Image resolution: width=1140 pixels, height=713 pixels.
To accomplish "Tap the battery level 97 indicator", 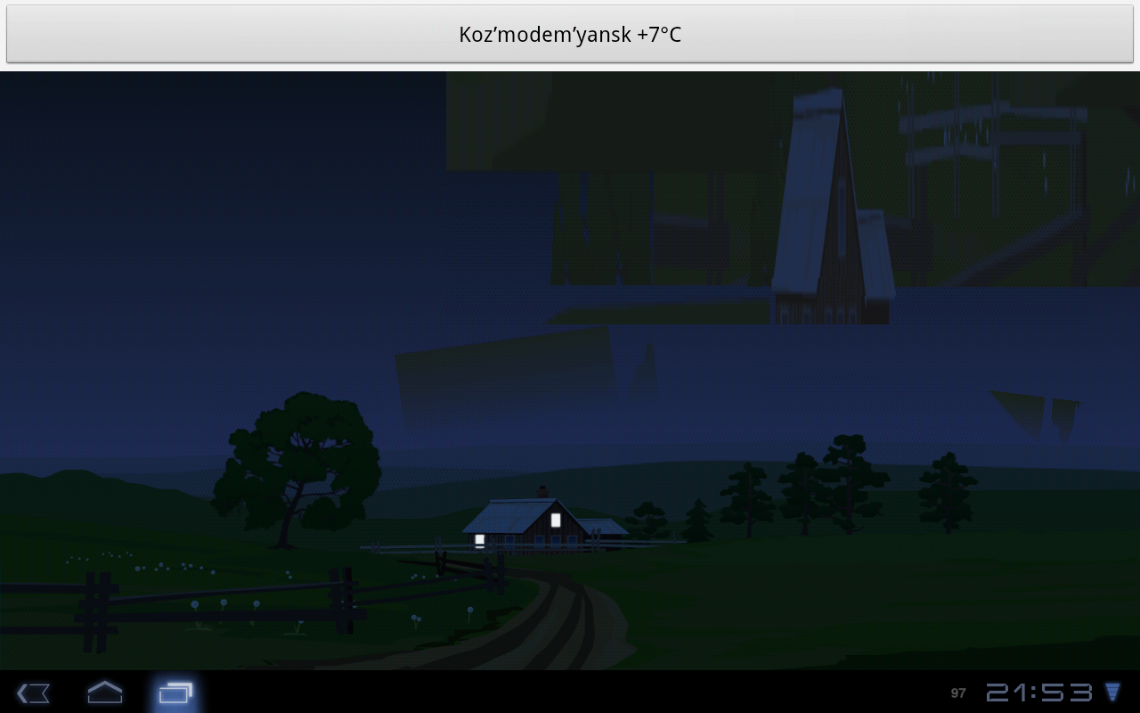I will pos(958,693).
